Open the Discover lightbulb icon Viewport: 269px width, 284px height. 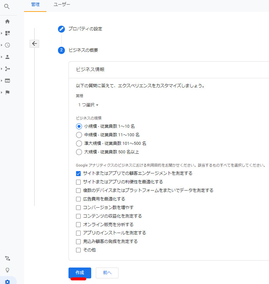pos(7,270)
